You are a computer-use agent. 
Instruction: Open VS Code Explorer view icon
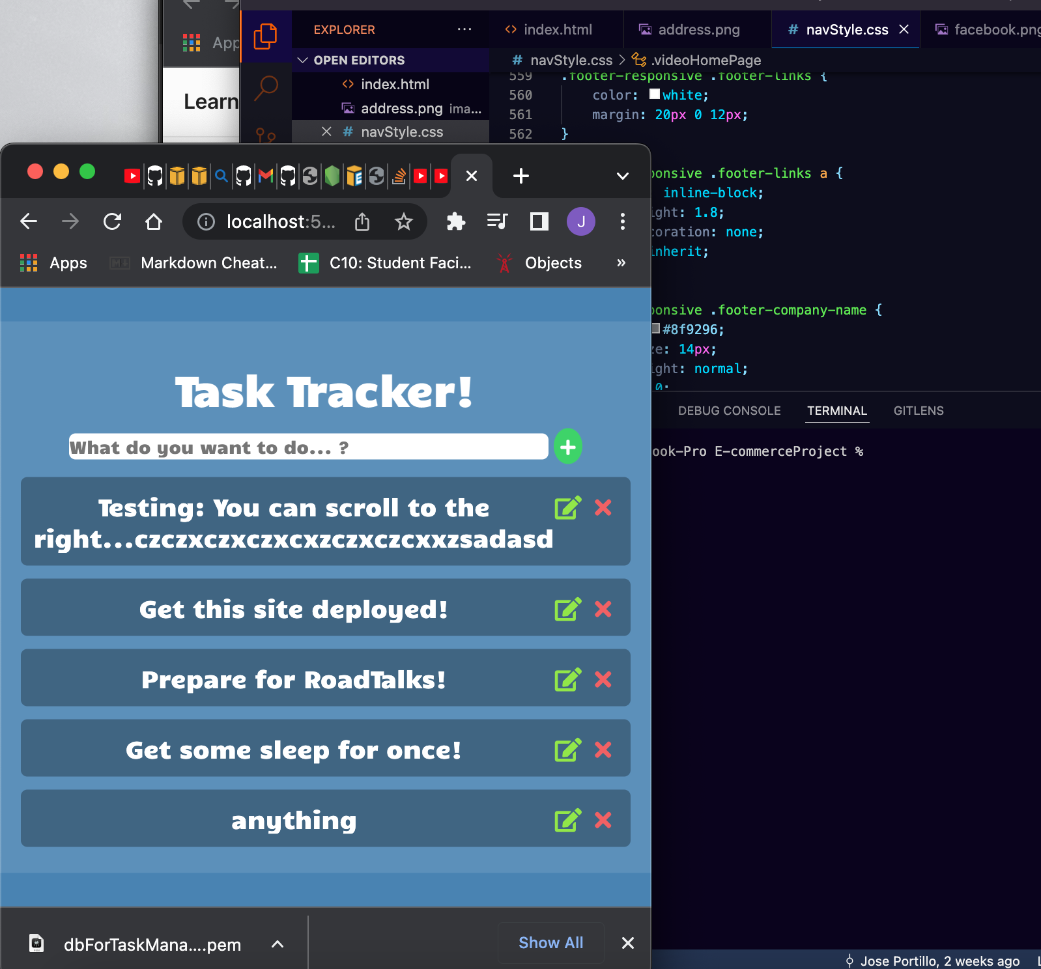coord(266,36)
